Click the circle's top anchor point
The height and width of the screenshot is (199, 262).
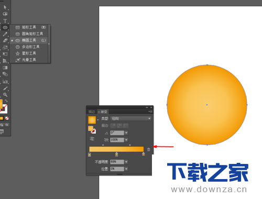click(207, 65)
